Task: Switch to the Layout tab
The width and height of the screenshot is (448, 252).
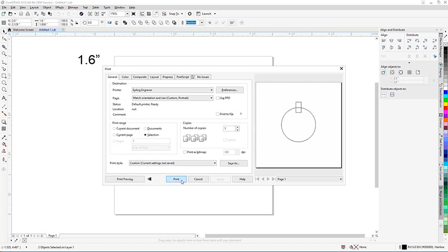Action: click(x=154, y=77)
